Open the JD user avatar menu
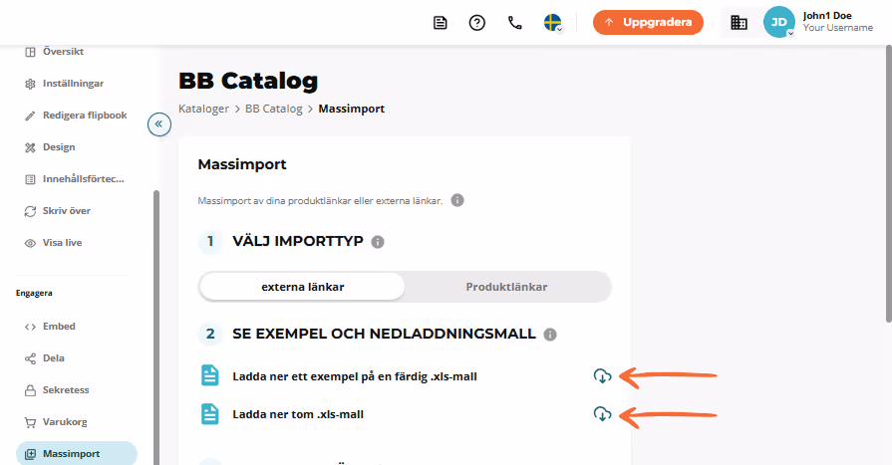This screenshot has height=465, width=892. click(778, 22)
